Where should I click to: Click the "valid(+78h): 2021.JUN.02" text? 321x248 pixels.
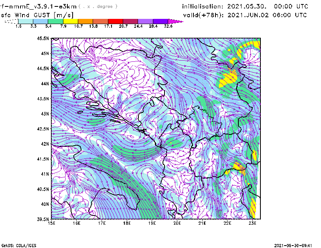coord(226,15)
